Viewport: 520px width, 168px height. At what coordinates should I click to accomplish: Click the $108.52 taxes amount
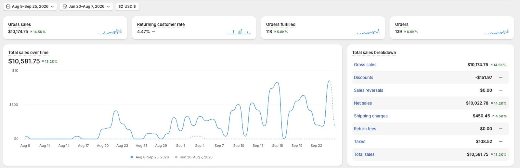(484, 142)
